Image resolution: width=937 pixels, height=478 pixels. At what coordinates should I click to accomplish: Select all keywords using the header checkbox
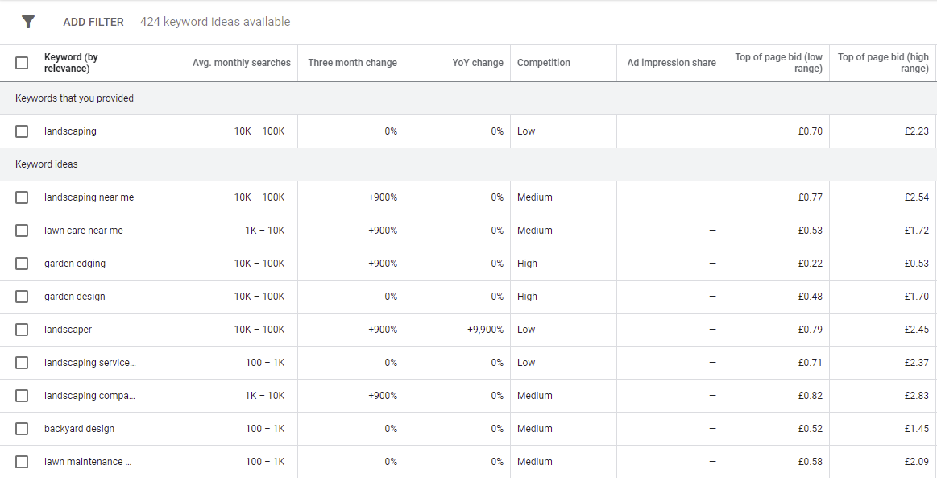22,62
